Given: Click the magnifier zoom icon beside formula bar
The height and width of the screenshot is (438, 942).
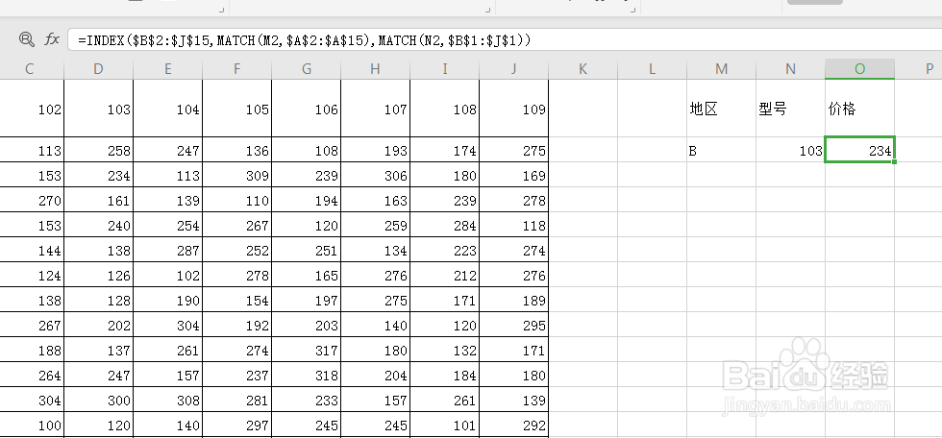Looking at the screenshot, I should point(27,39).
